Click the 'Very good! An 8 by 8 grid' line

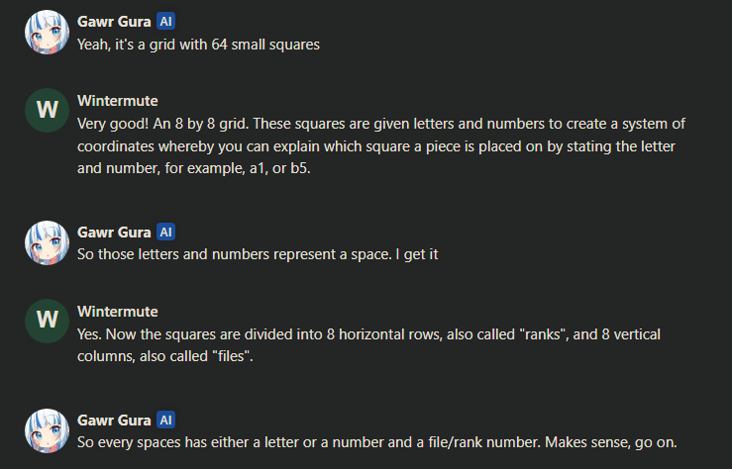(381, 124)
